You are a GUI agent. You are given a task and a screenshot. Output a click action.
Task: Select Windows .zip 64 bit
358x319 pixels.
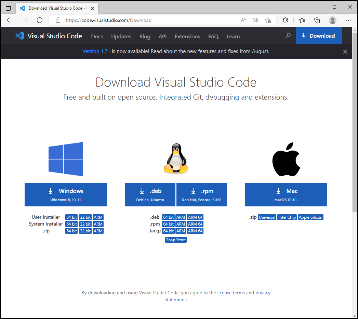pyautogui.click(x=71, y=231)
